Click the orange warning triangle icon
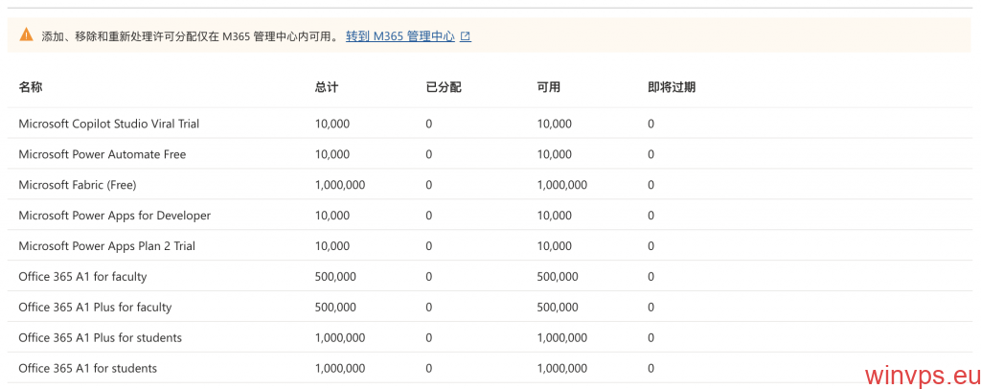Screen dimensions: 981x389 click(26, 35)
